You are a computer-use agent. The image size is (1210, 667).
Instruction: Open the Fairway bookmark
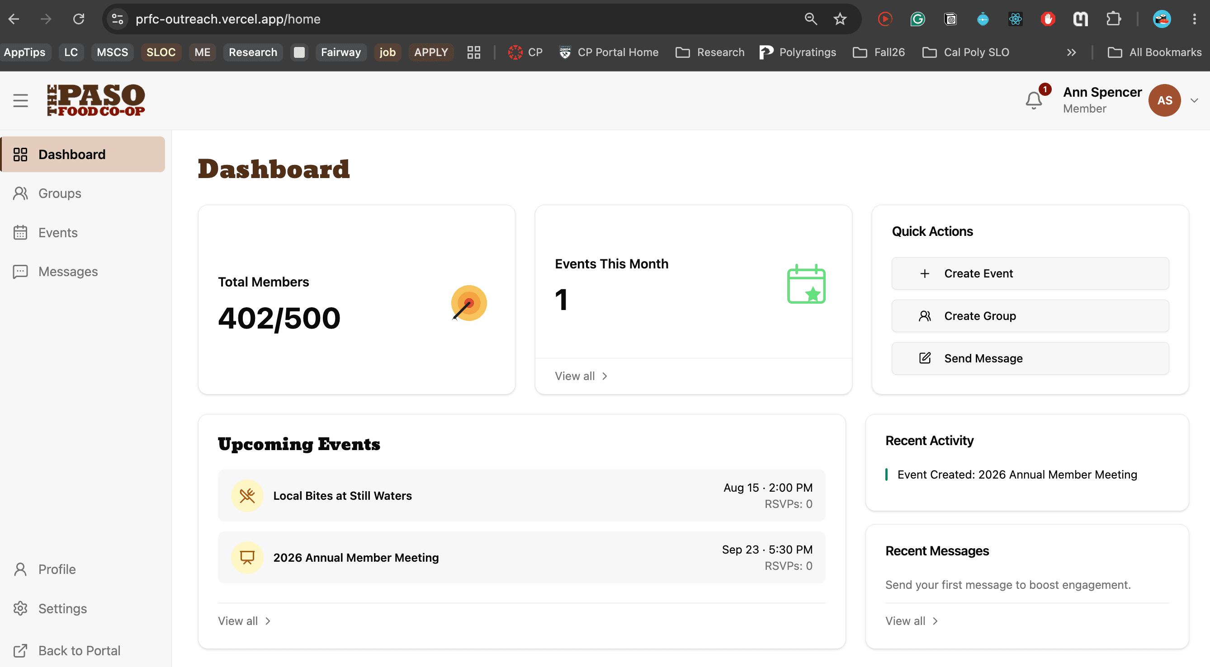(341, 52)
